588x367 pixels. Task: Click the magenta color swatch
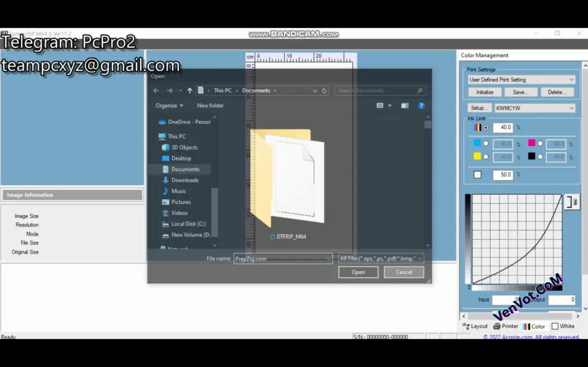click(532, 143)
